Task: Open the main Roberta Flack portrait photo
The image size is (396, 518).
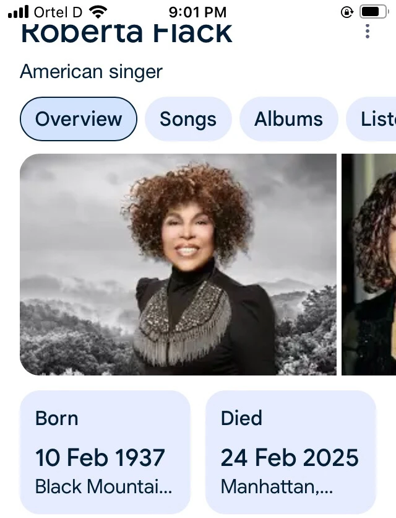Action: (x=178, y=265)
